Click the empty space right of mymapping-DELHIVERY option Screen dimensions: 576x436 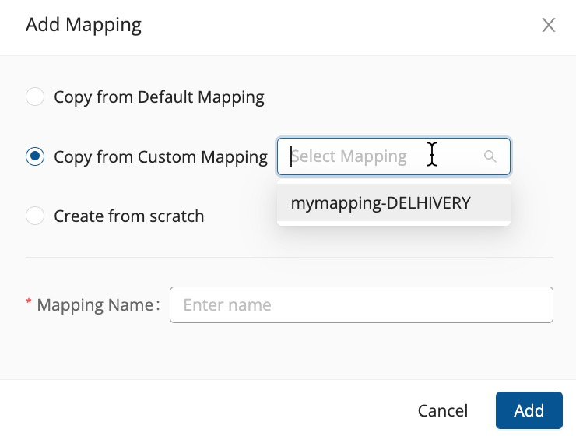coord(491,203)
